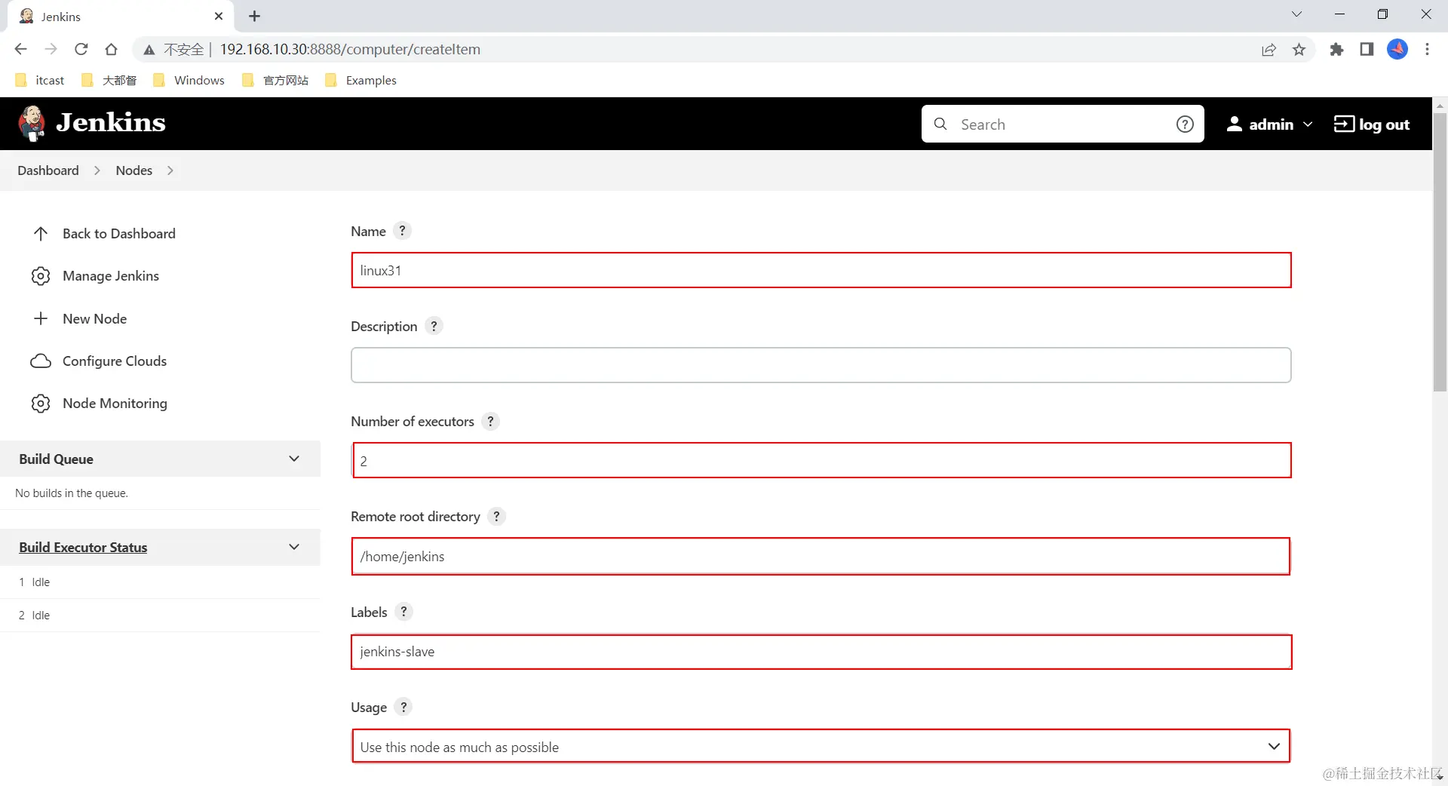Click the Jenkins search box

(x=1063, y=124)
